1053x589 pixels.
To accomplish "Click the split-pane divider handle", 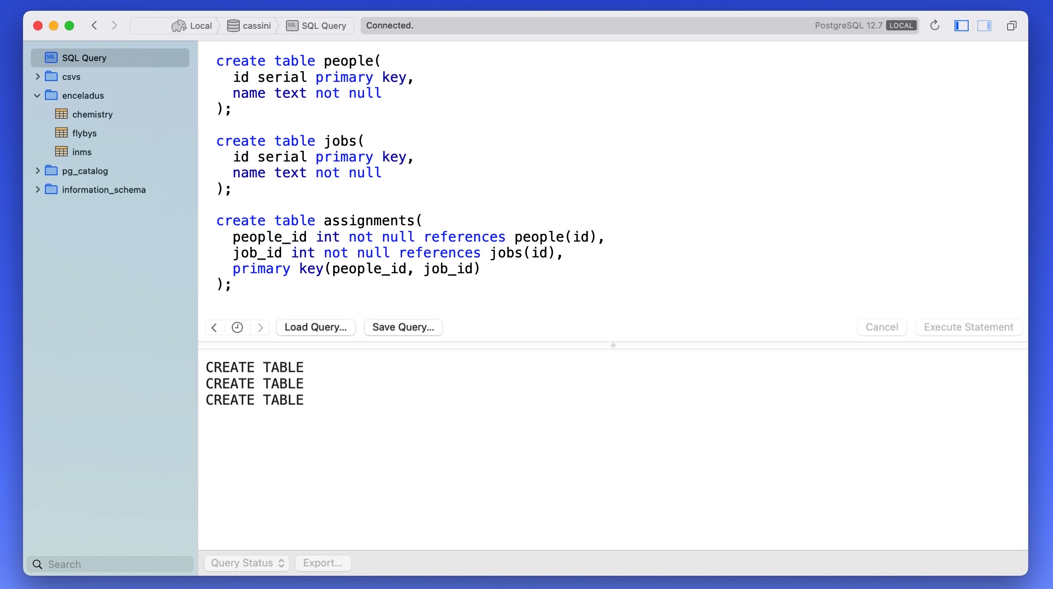I will (613, 345).
